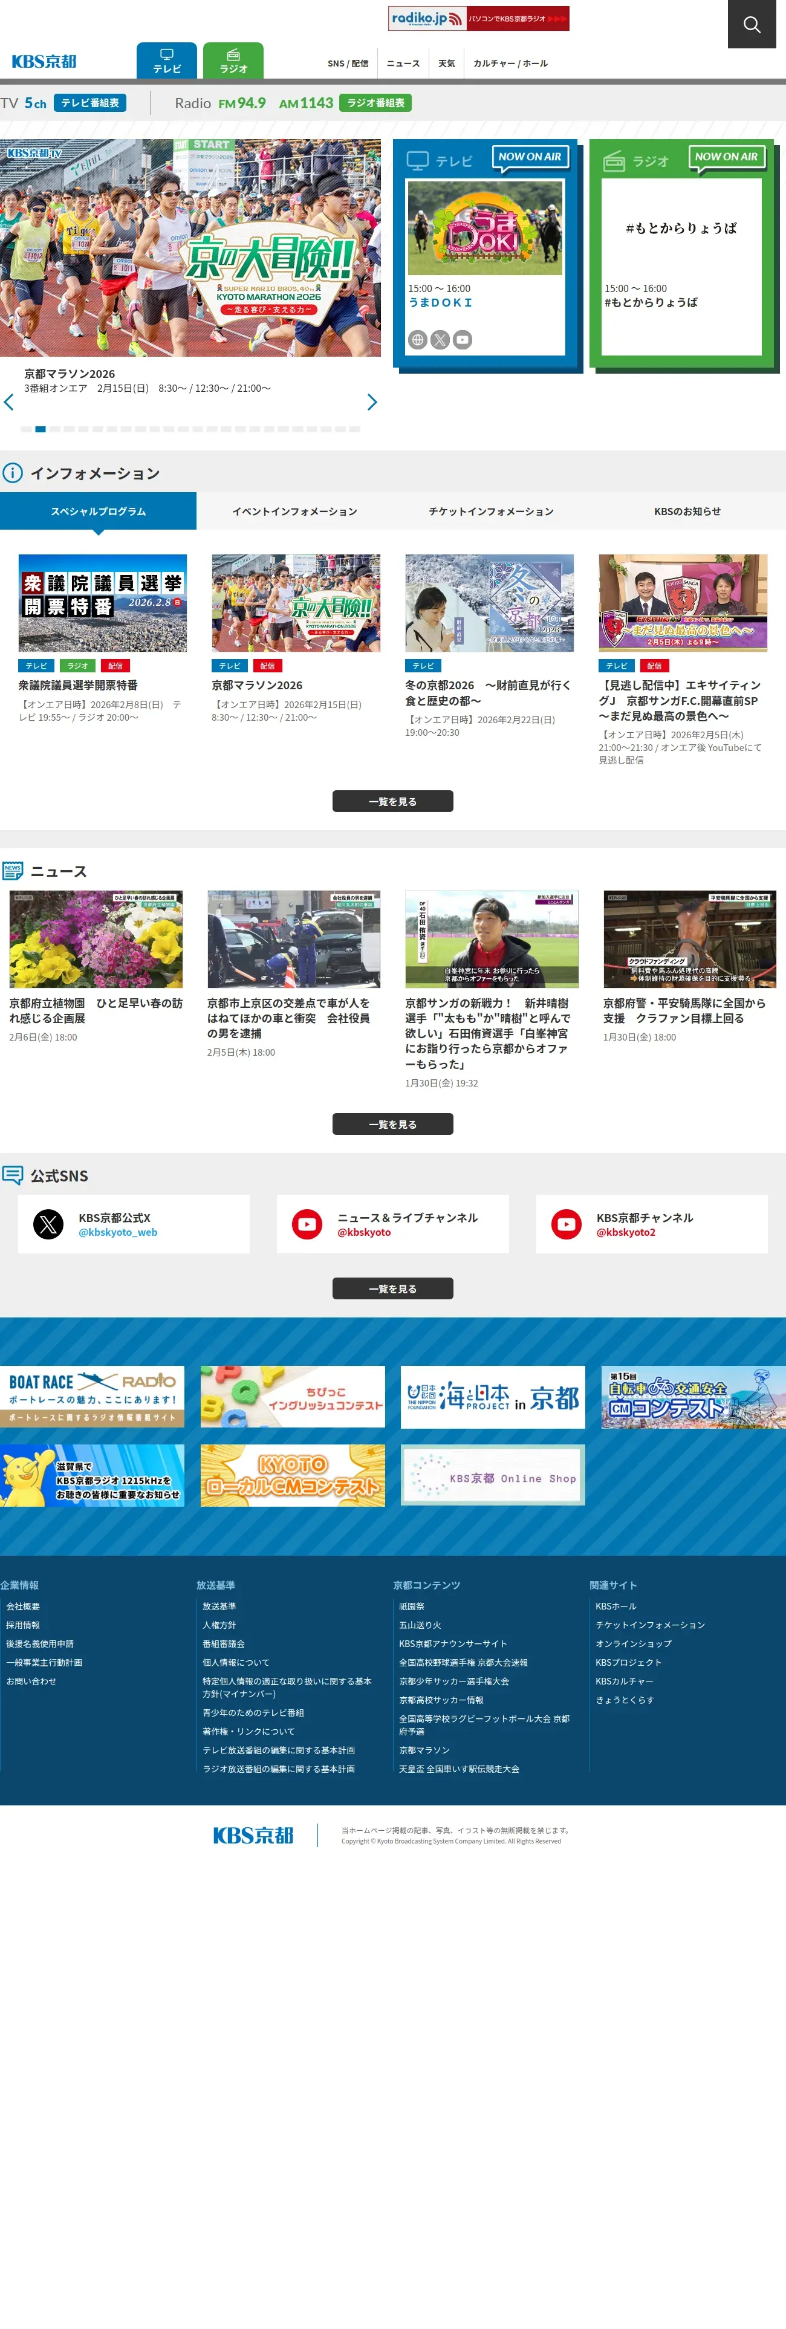The width and height of the screenshot is (786, 2329).
Task: Open KYOTOローカルCMコンテスト banner
Action: (292, 1475)
